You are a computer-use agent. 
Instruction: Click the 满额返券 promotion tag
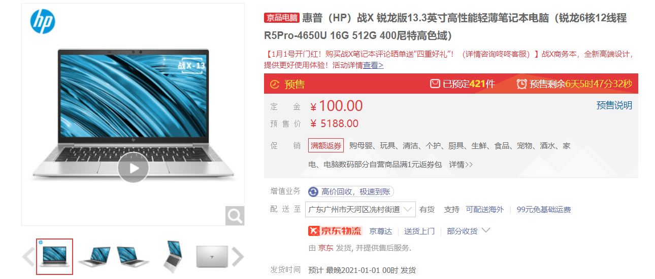tap(326, 145)
